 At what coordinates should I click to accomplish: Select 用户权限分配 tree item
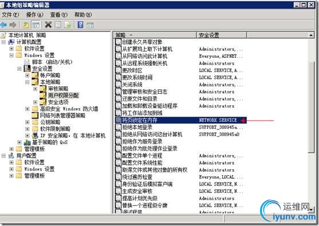coord(63,96)
